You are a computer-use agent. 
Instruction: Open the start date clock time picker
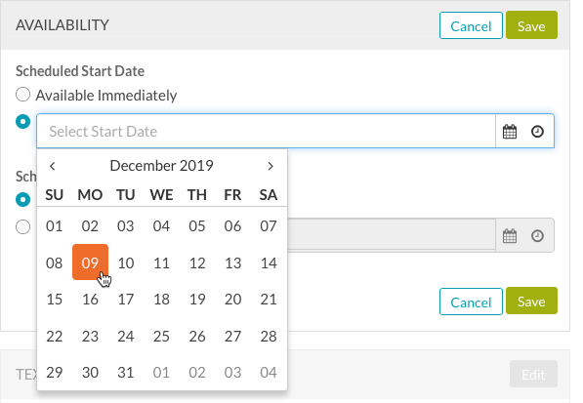click(x=537, y=132)
